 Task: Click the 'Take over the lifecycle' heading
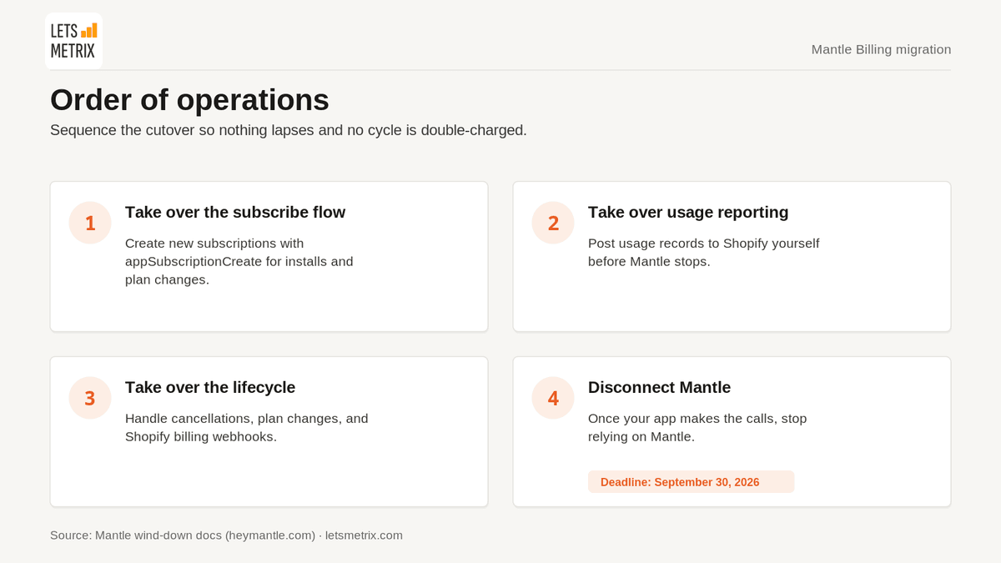tap(210, 387)
